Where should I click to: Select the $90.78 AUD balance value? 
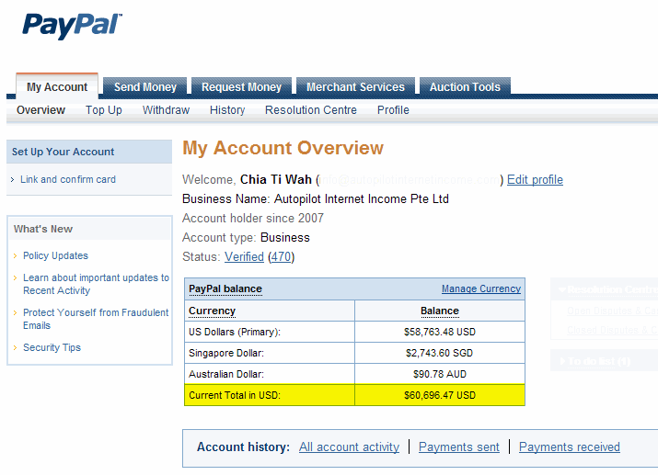click(x=440, y=374)
